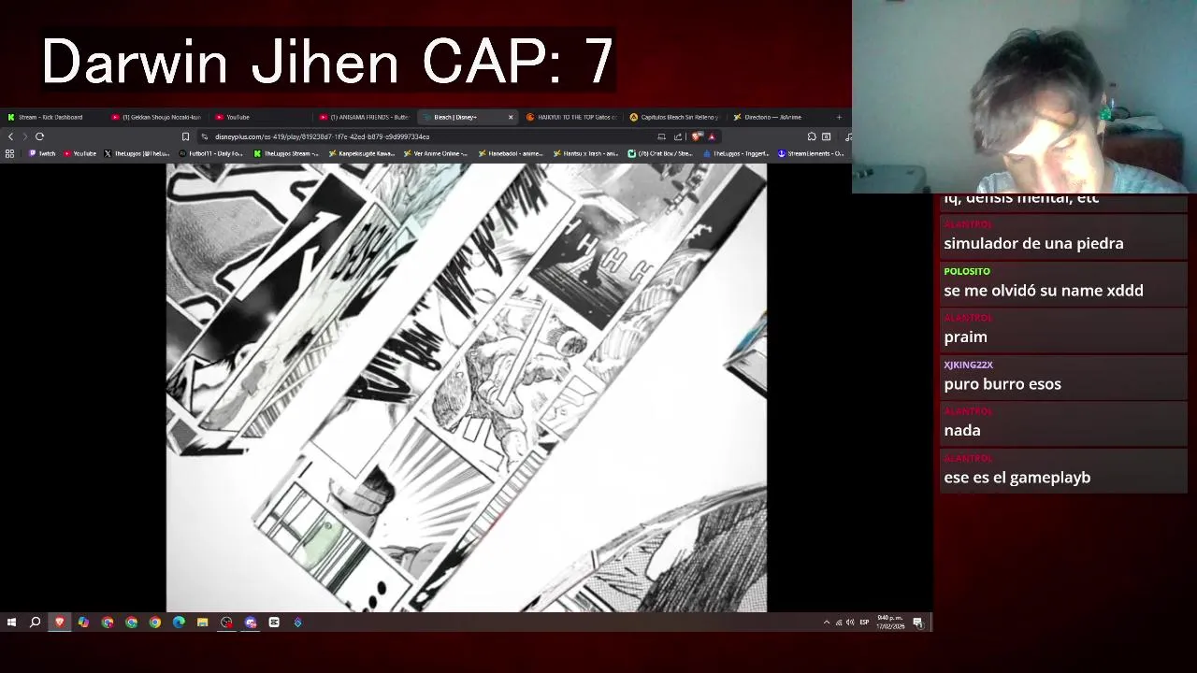Open the volume control in system tray
The height and width of the screenshot is (673, 1197).
(850, 623)
